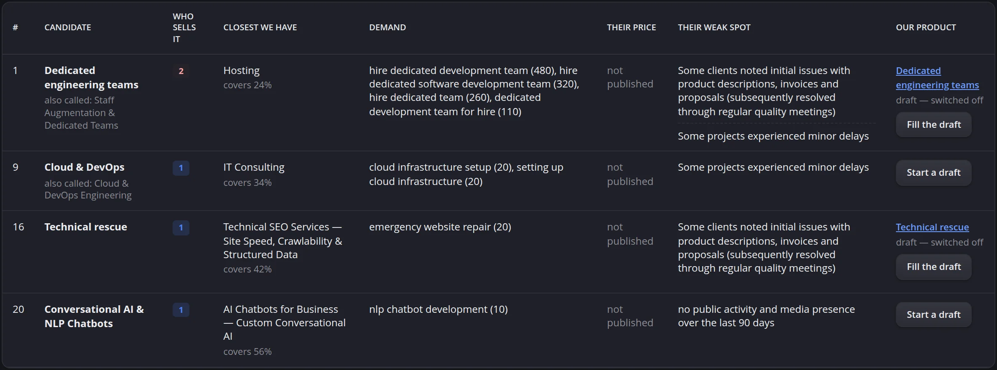The width and height of the screenshot is (997, 370).
Task: Click the CANDIDATE column header
Action: click(68, 27)
